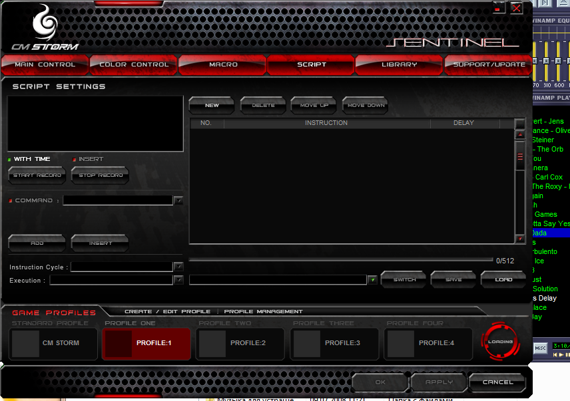The width and height of the screenshot is (570, 401).
Task: Open the Execution dropdown
Action: point(178,281)
